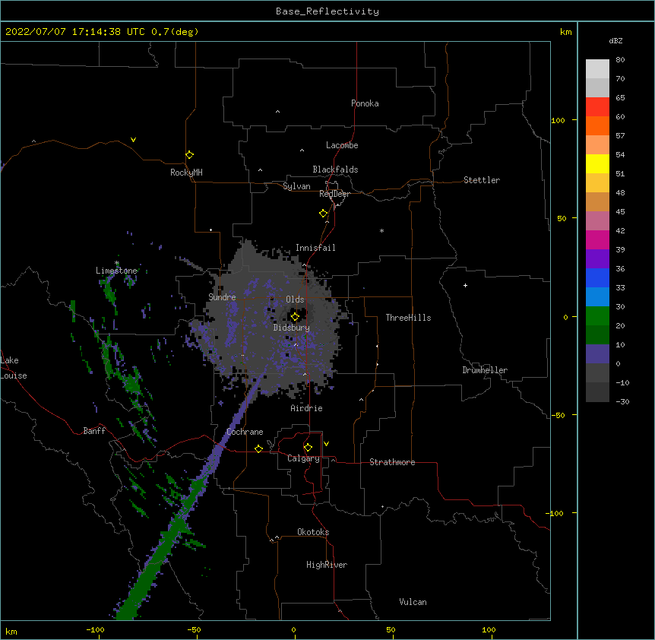Click the Olds town label

tap(295, 299)
